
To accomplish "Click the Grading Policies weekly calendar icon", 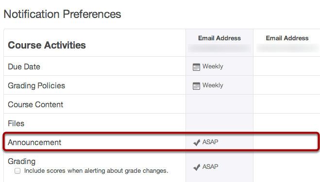I will pos(196,86).
